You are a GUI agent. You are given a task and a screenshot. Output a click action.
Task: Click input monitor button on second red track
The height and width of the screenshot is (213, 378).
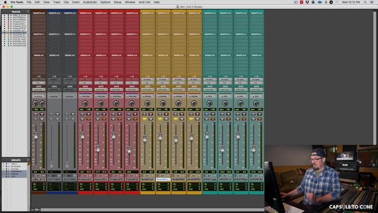point(97,114)
